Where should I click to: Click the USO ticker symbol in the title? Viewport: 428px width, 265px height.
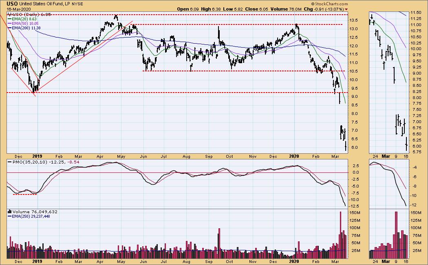(x=12, y=4)
